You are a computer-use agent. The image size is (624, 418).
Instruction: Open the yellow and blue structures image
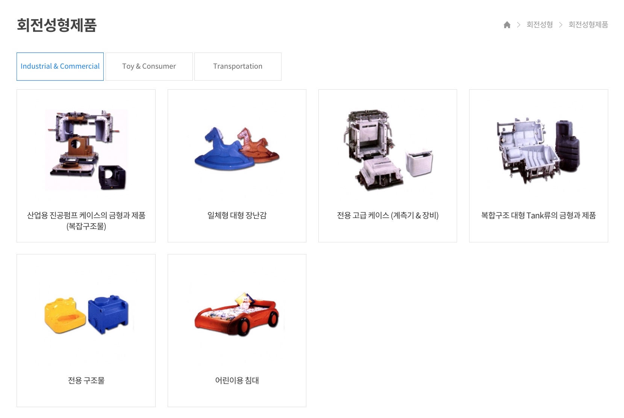(86, 314)
